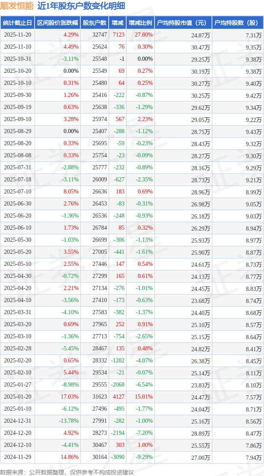The image size is (264, 476).
Task: Select the 2025-11-20 date cell
Action: coord(17,35)
